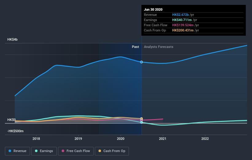Click the Jun 30 2020 tooltip date
This screenshot has width=252, height=160.
(x=153, y=9)
